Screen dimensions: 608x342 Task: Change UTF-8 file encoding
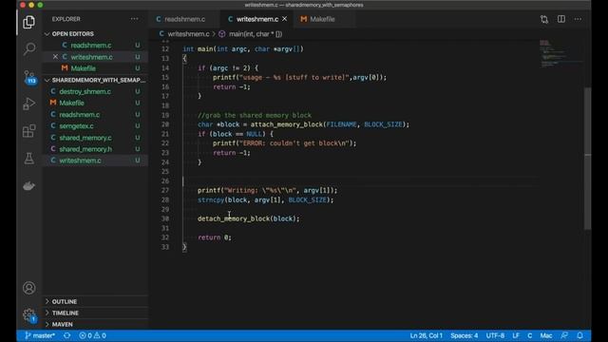(x=495, y=335)
